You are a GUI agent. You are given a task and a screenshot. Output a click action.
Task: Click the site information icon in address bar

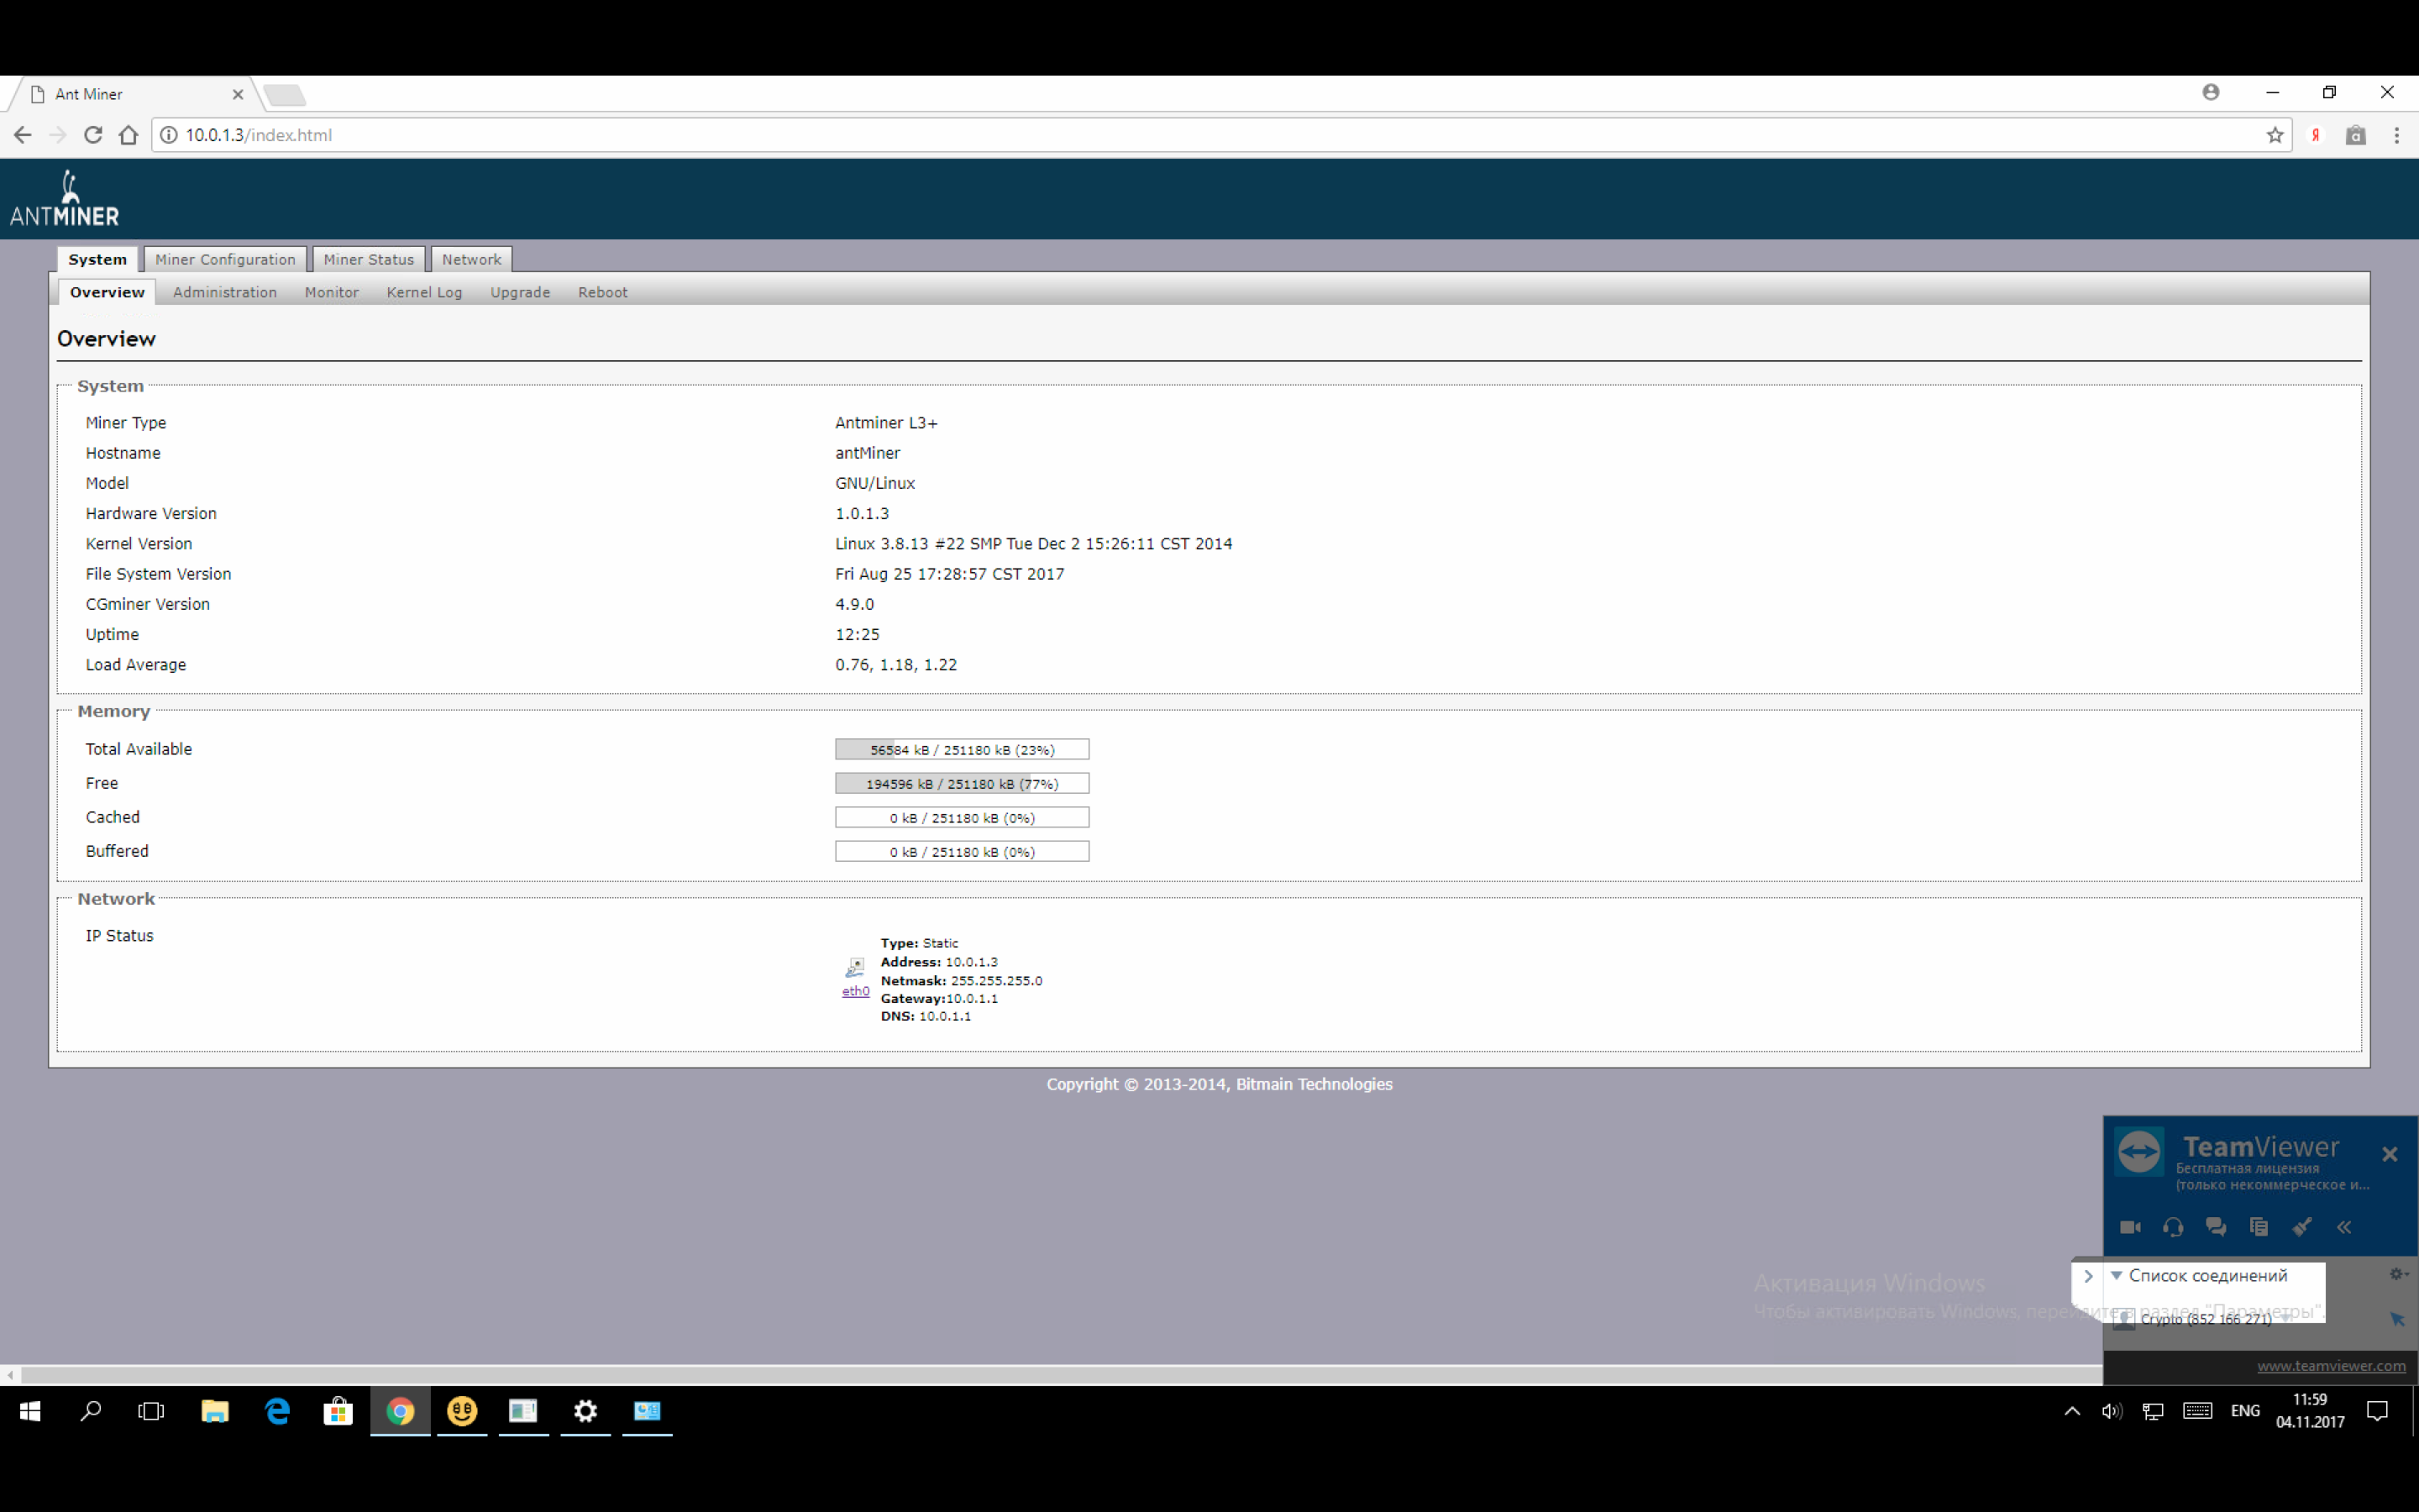[x=169, y=135]
